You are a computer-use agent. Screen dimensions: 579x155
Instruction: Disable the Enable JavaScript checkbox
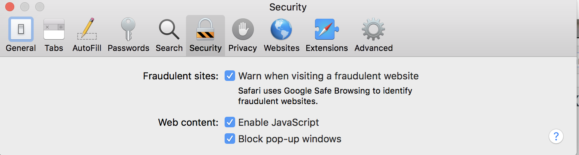click(x=230, y=122)
